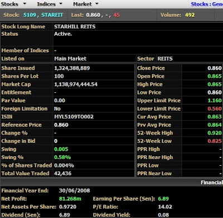Click the Swing % value 0.58%
This screenshot has height=218, width=223.
coord(62,157)
